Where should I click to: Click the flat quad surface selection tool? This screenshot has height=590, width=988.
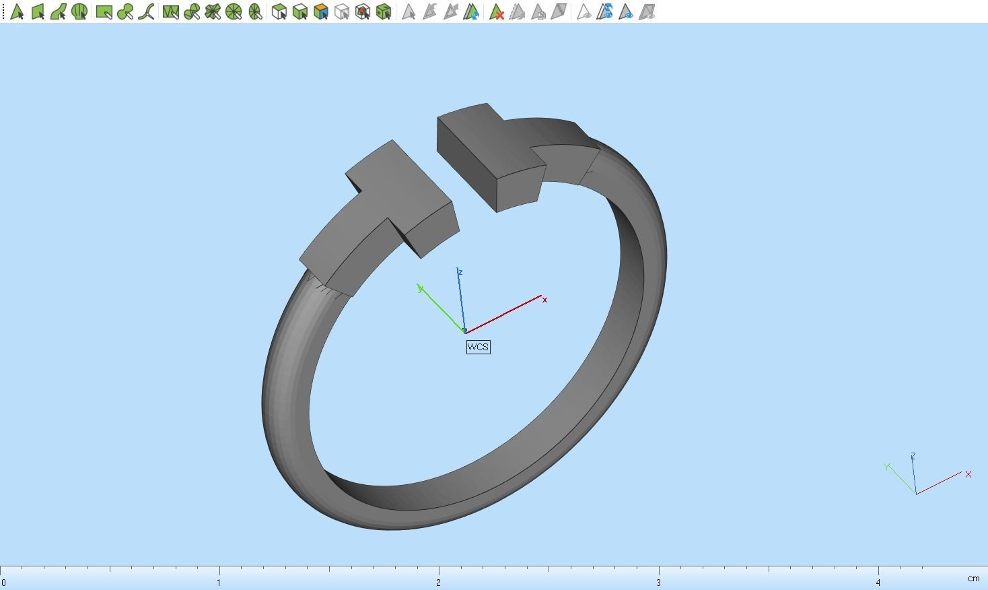(x=38, y=11)
